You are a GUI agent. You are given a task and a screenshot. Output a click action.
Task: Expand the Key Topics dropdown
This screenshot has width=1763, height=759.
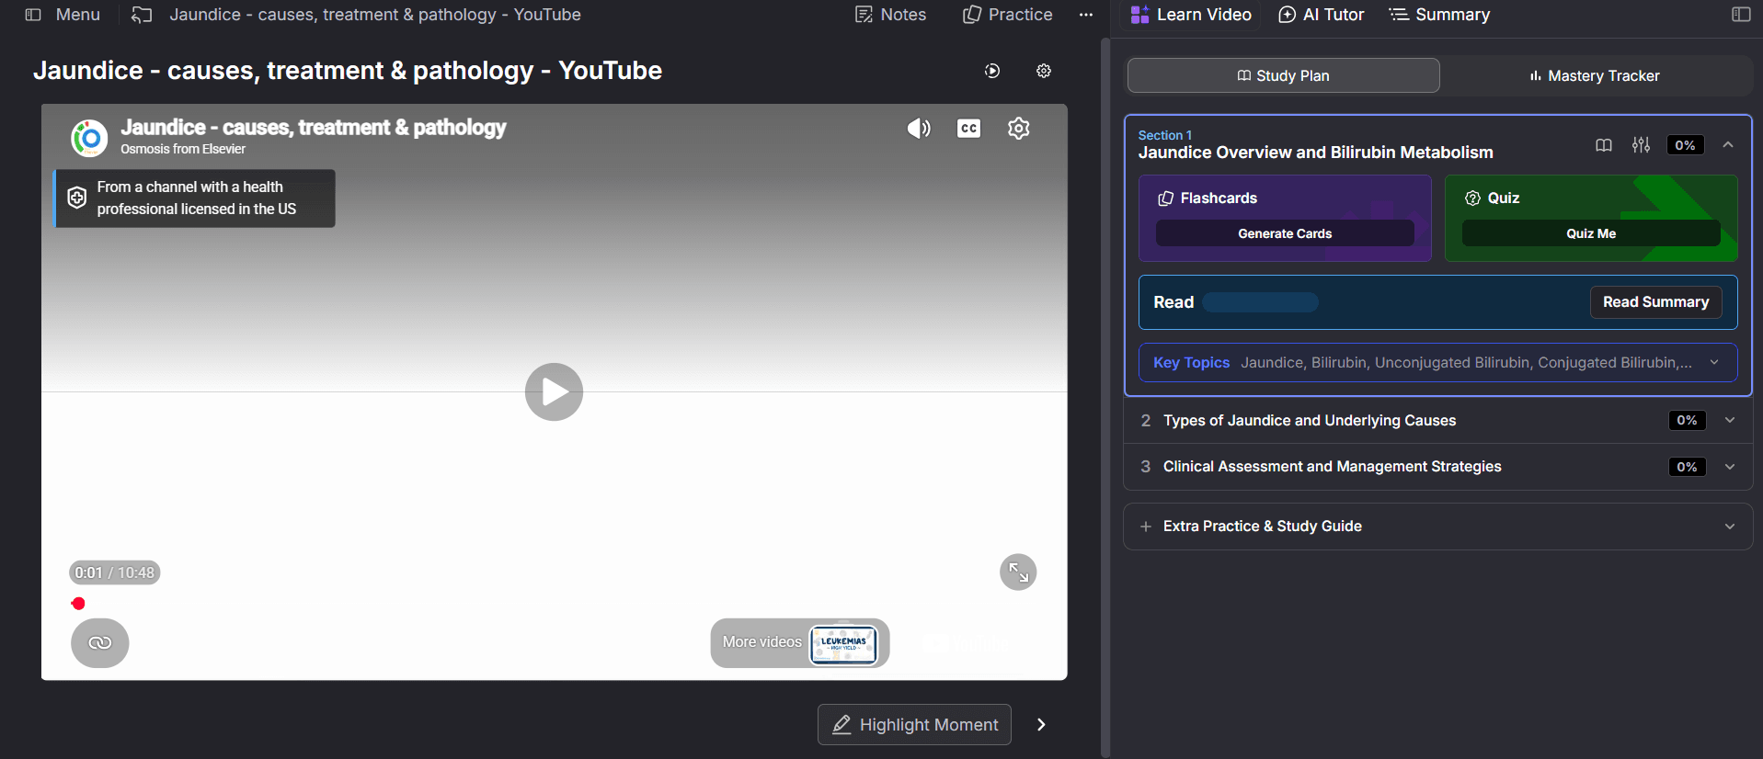coord(1714,363)
